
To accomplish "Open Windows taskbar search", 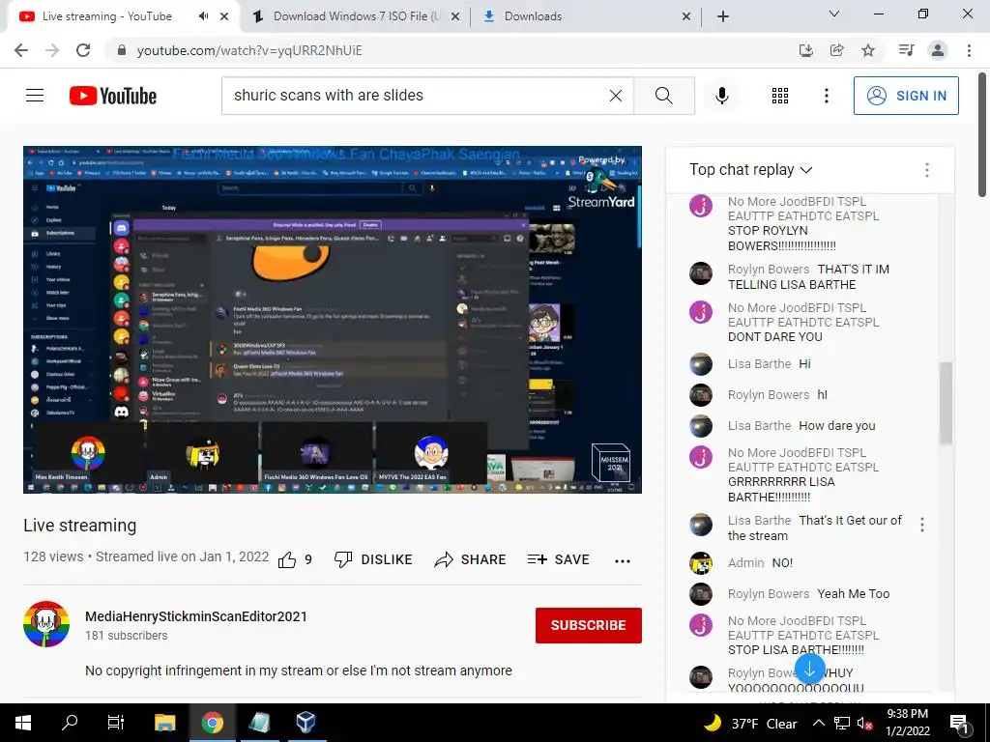I will point(70,723).
